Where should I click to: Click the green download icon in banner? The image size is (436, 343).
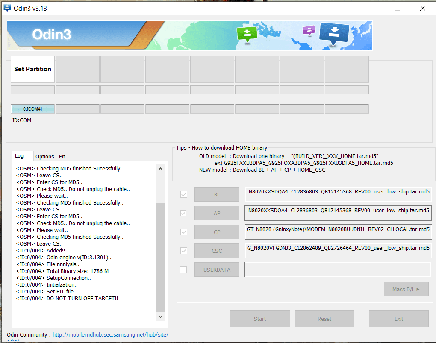(247, 35)
